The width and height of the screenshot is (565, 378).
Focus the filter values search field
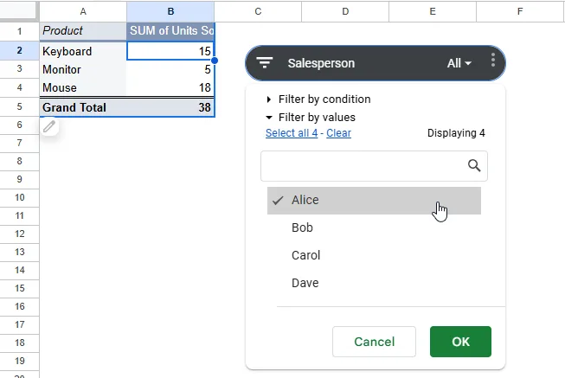[x=374, y=166]
